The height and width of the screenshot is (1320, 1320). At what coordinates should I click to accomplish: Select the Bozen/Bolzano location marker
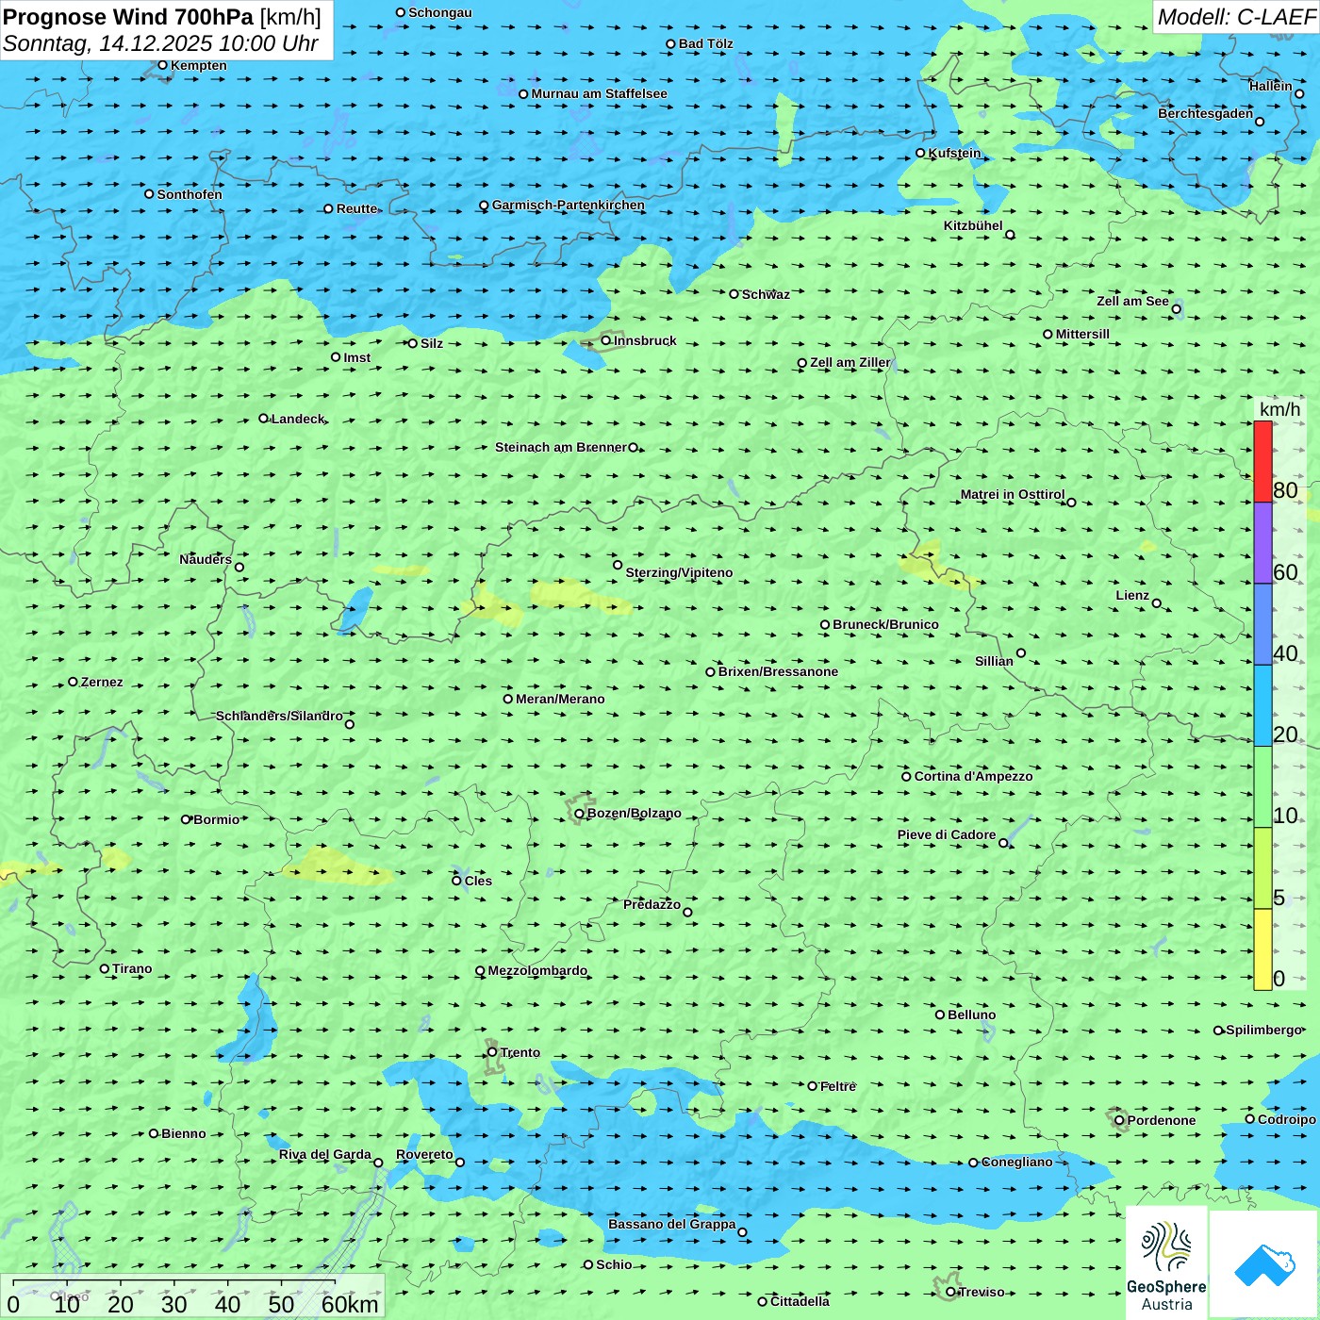579,814
